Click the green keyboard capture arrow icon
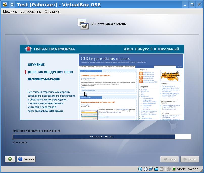This screenshot has height=173, width=204. pyautogui.click(x=174, y=169)
